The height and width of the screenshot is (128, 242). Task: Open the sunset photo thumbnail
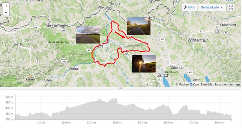pyautogui.click(x=144, y=64)
